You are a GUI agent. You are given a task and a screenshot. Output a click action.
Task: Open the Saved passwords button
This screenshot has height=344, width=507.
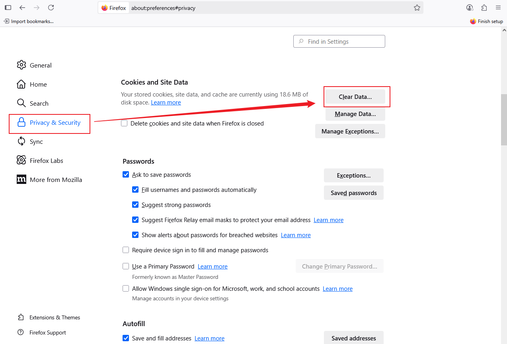click(353, 193)
